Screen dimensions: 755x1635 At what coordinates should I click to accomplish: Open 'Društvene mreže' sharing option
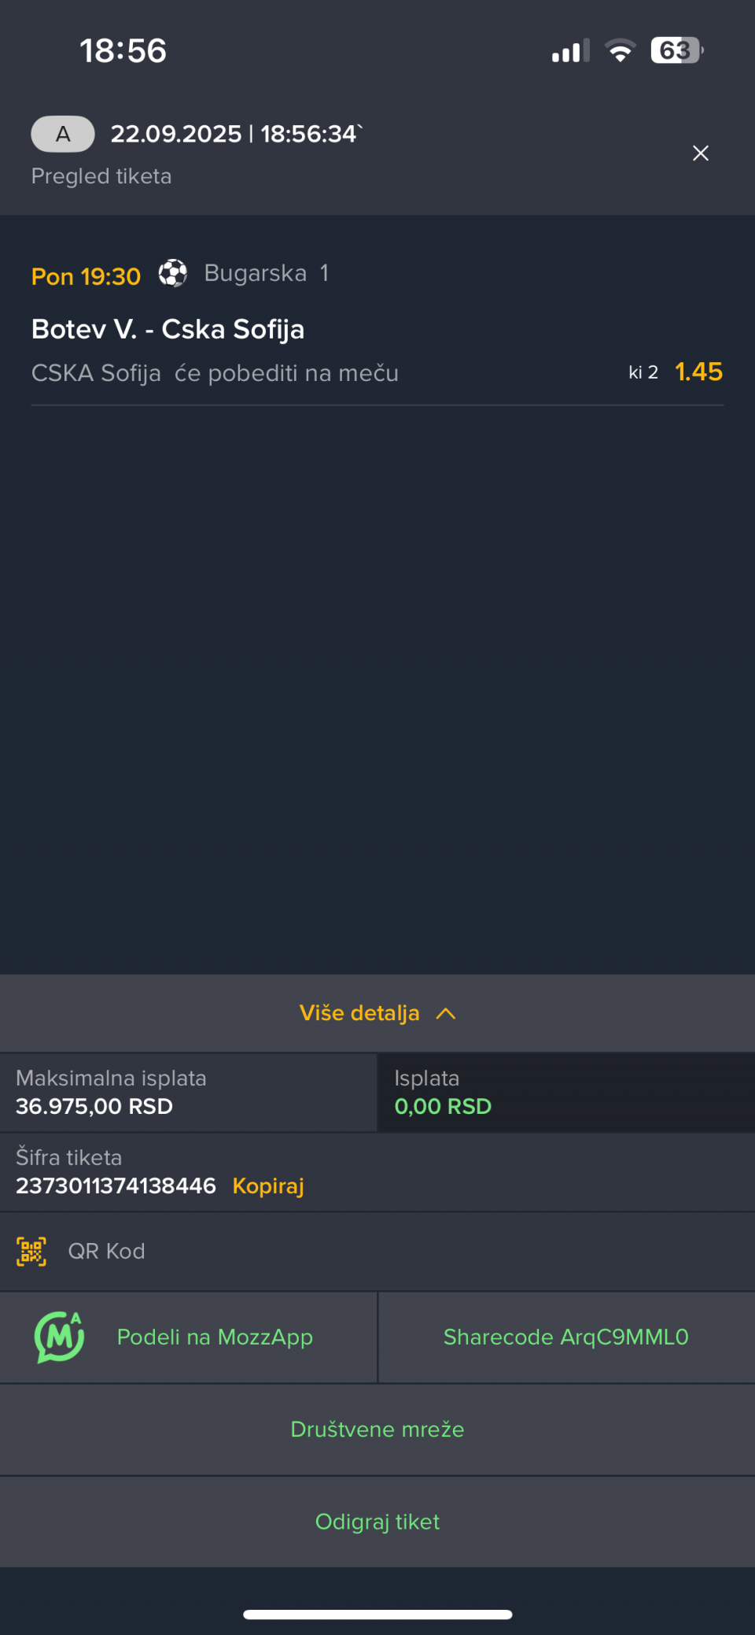tap(377, 1429)
